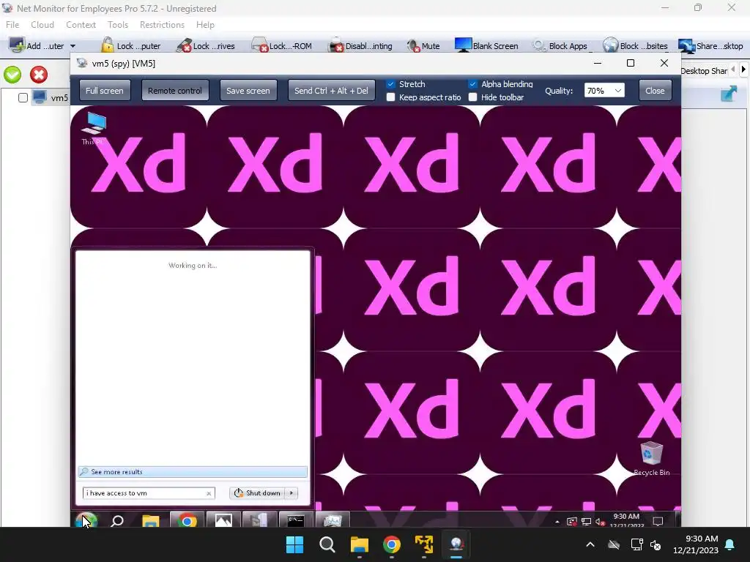Open the Context menu
Image resolution: width=750 pixels, height=562 pixels.
(81, 24)
